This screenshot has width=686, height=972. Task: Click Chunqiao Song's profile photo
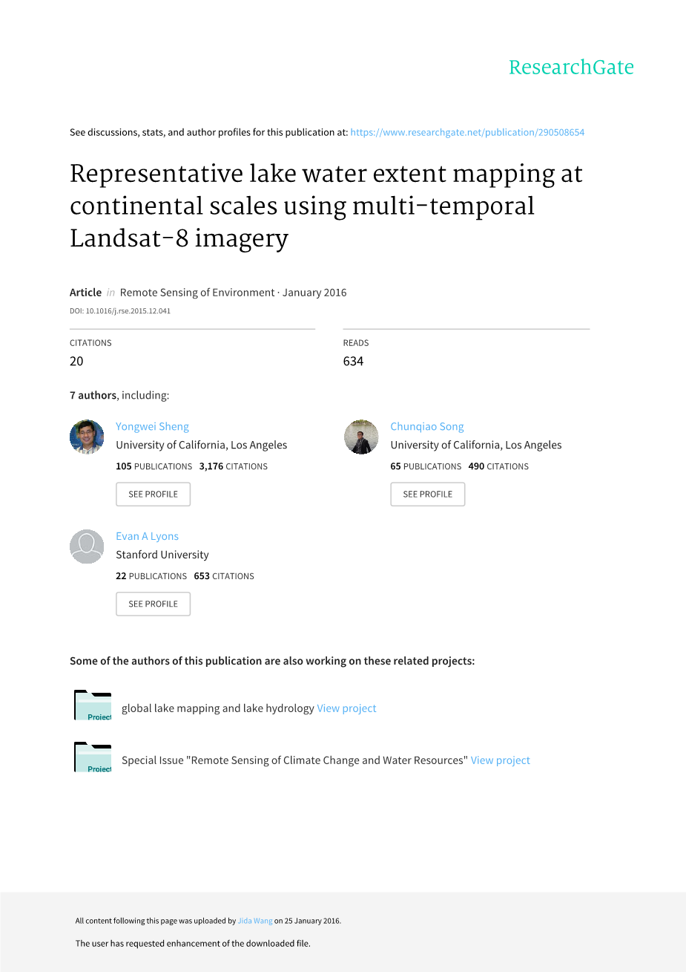pyautogui.click(x=361, y=437)
